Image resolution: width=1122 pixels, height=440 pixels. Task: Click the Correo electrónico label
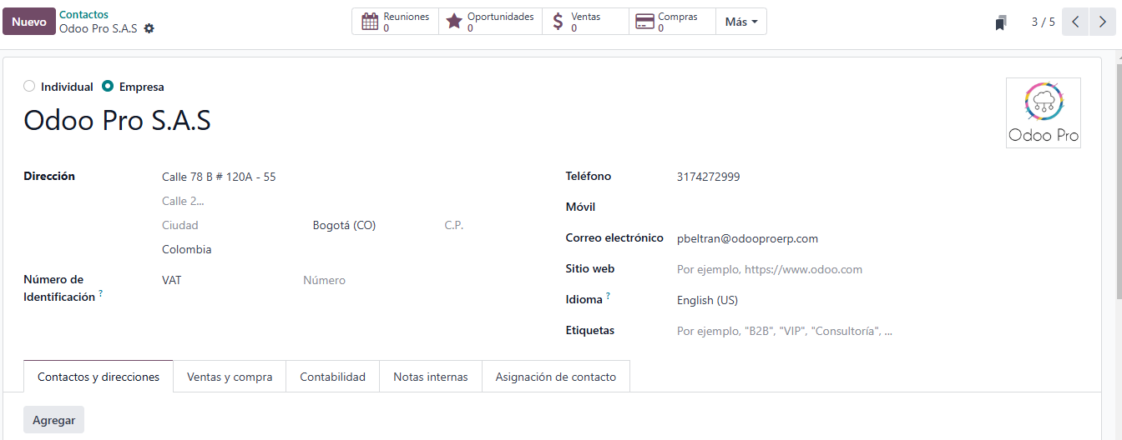click(x=614, y=237)
